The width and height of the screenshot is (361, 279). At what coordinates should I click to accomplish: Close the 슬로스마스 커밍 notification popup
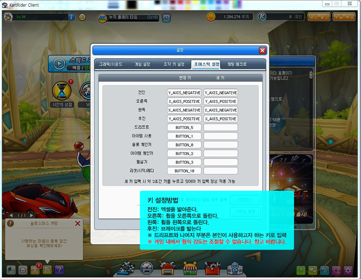tap(78, 224)
